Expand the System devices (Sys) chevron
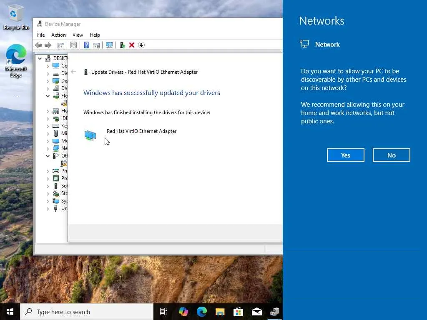Image resolution: width=427 pixels, height=320 pixels. click(48, 201)
